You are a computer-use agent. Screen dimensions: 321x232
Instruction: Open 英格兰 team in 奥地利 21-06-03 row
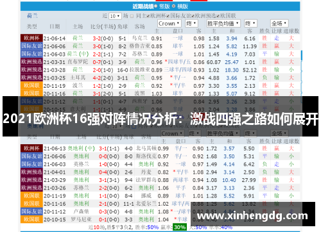tap(81, 164)
